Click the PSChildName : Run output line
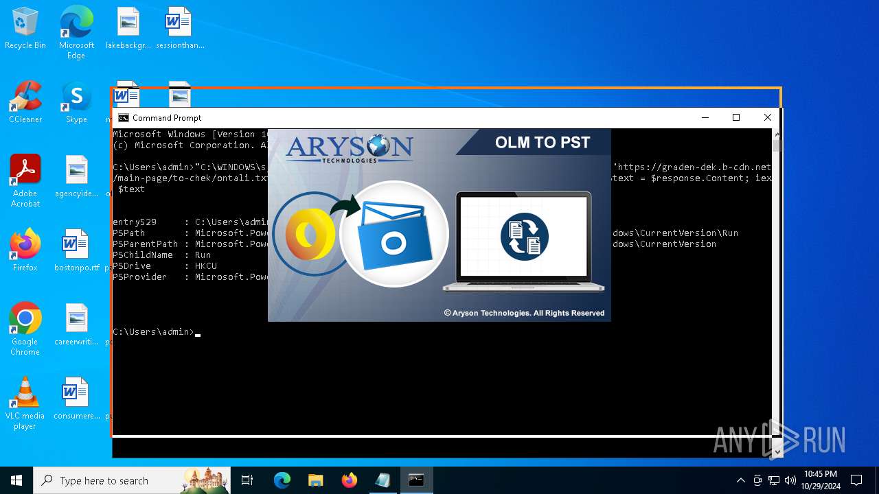This screenshot has height=494, width=879. [162, 255]
